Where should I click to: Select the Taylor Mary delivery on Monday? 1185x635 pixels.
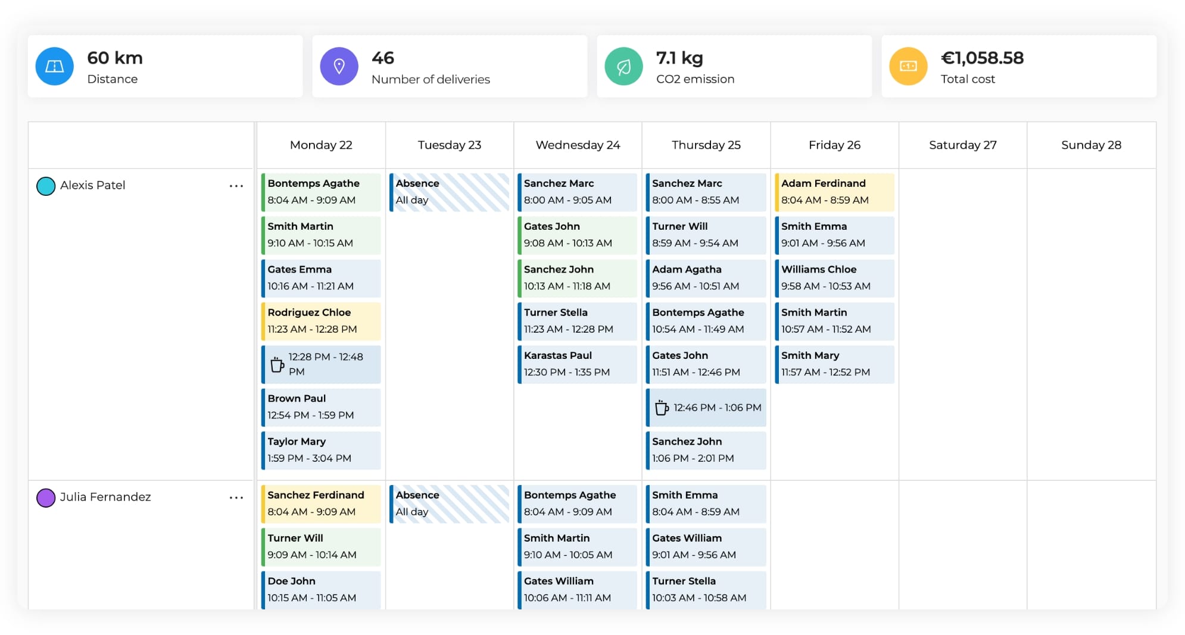[x=320, y=450]
